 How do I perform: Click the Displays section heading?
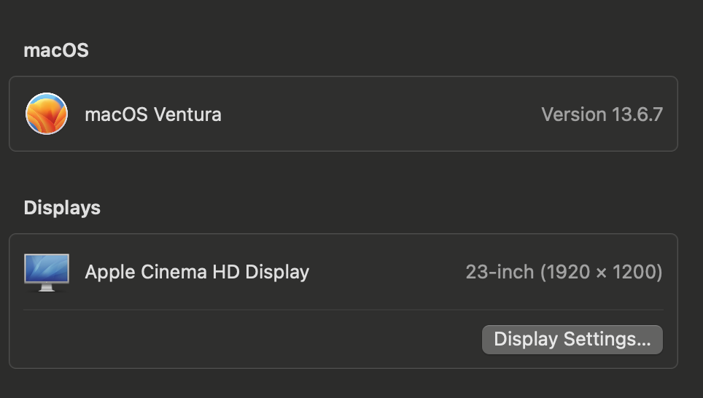click(62, 208)
